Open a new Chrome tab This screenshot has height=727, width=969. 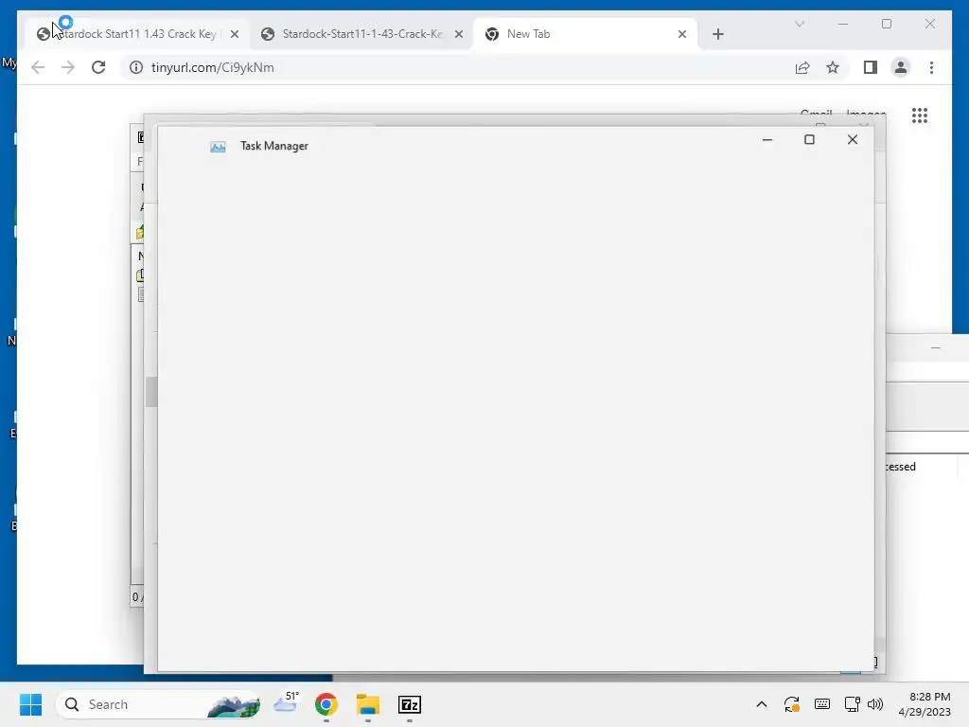coord(718,34)
